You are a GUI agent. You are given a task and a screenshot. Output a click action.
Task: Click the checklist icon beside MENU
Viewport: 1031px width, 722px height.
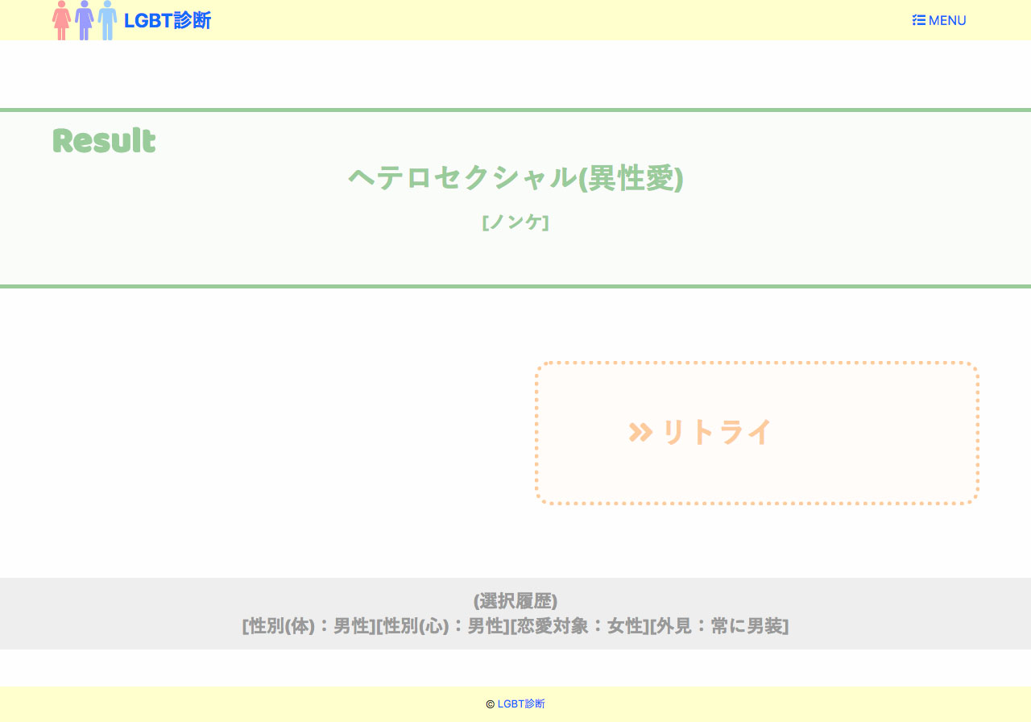click(918, 20)
